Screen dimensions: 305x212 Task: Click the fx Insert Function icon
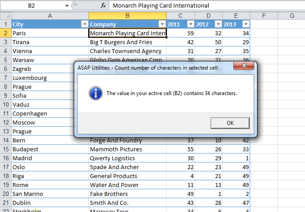point(103,6)
